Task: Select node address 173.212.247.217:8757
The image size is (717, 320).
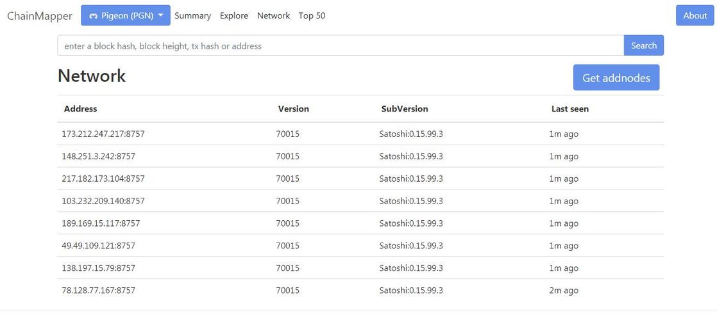Action: tap(103, 134)
